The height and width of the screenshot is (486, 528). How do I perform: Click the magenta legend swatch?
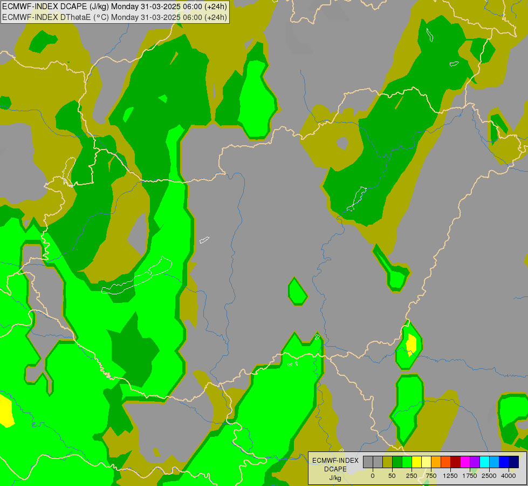pyautogui.click(x=465, y=462)
